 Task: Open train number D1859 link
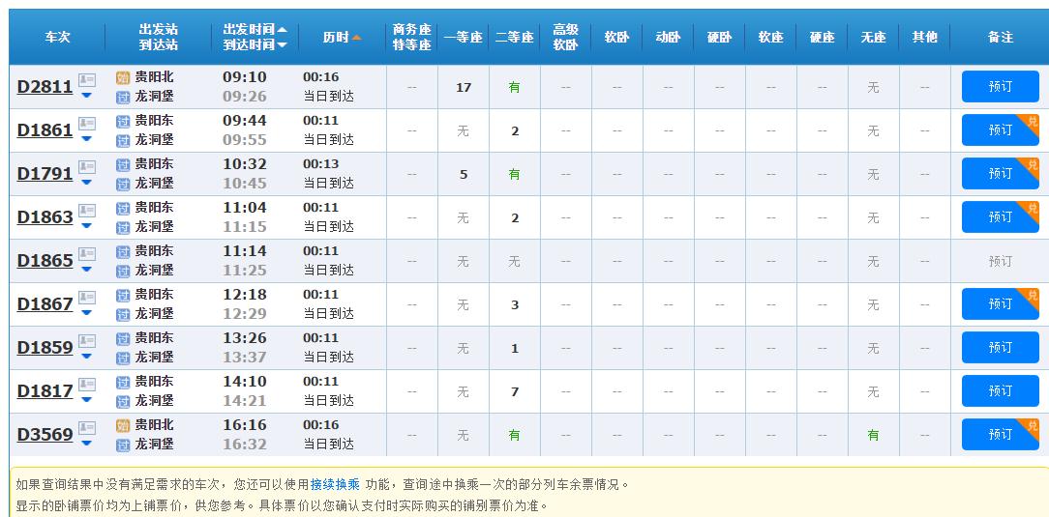coord(45,347)
